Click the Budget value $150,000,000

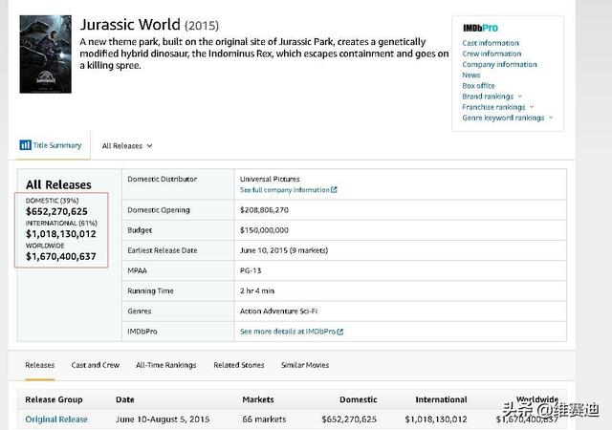264,230
